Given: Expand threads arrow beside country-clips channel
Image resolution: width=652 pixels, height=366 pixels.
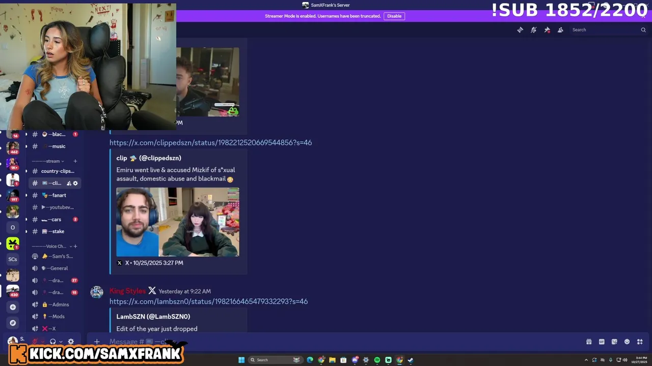Looking at the screenshot, I should [x=26, y=171].
